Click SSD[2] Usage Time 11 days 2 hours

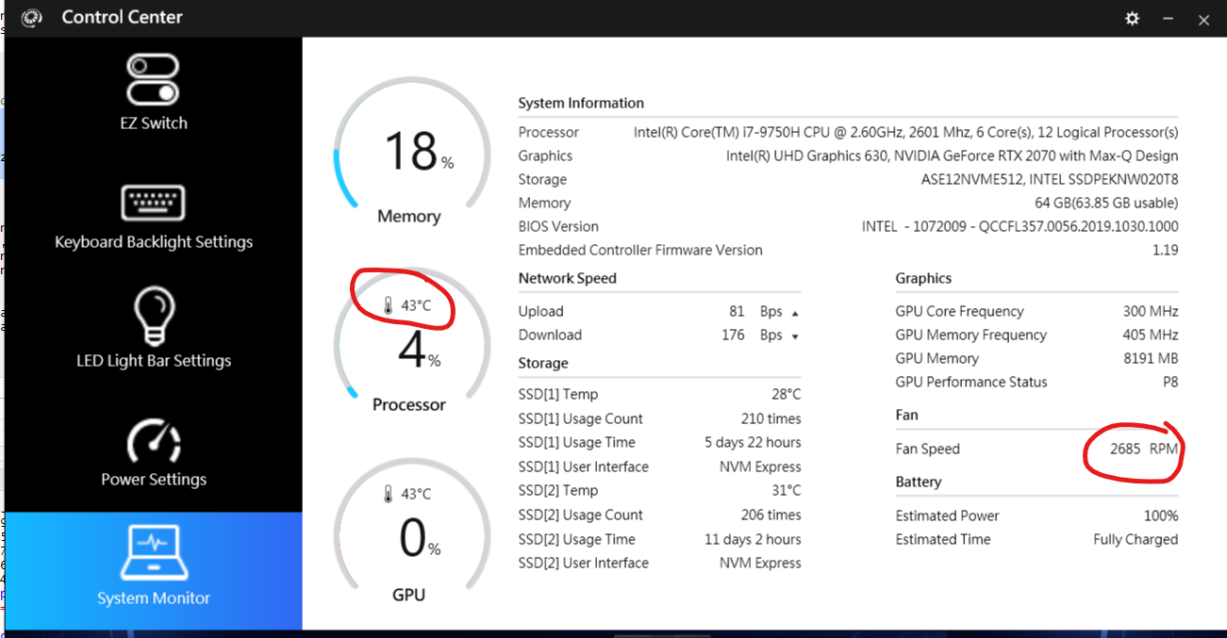point(753,539)
